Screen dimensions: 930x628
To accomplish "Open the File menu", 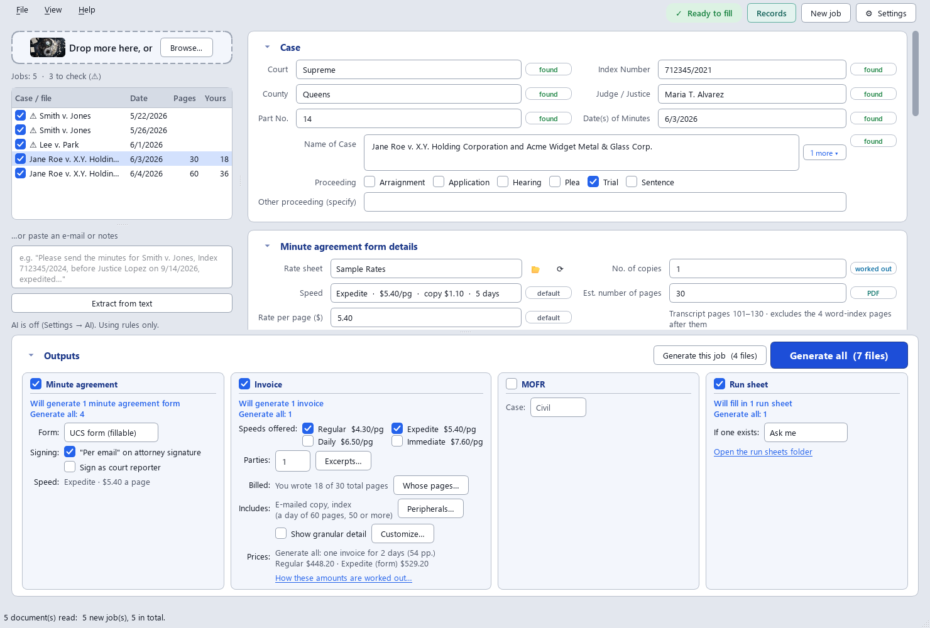I will (x=22, y=10).
